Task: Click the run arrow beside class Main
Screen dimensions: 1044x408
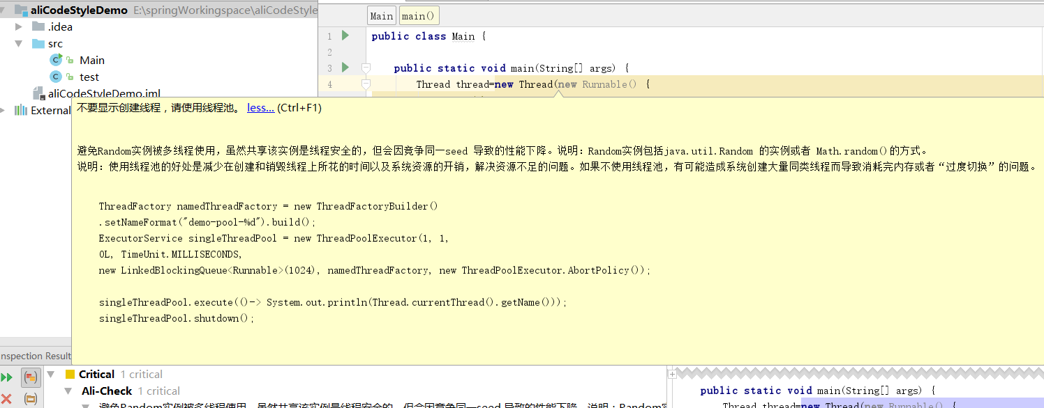Action: [345, 36]
